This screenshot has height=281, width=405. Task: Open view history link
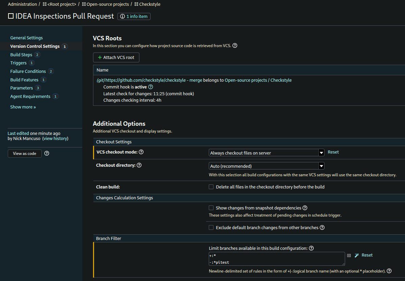pos(55,138)
